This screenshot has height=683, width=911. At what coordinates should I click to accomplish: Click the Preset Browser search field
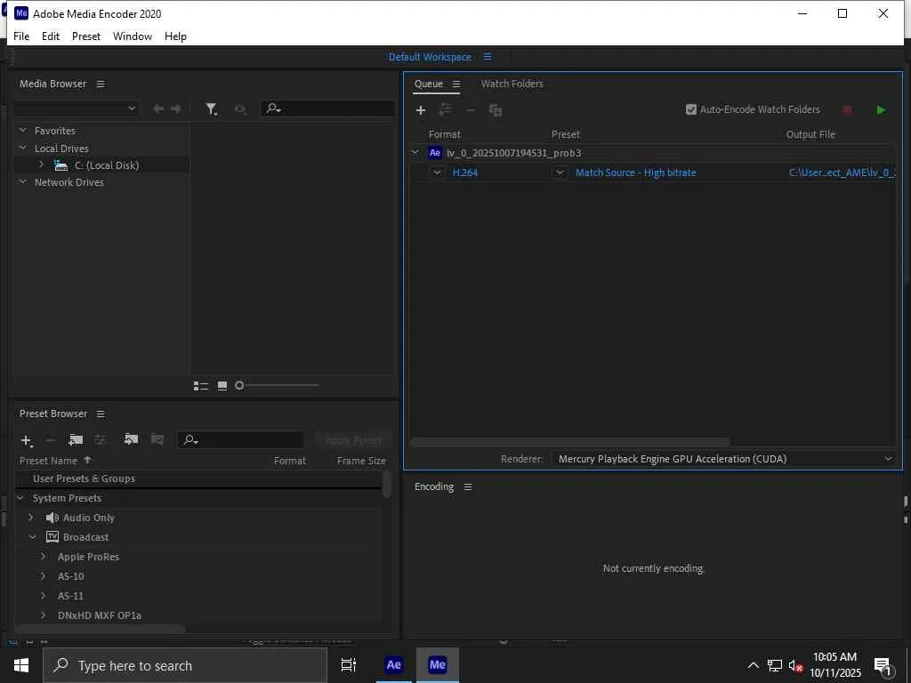(241, 440)
